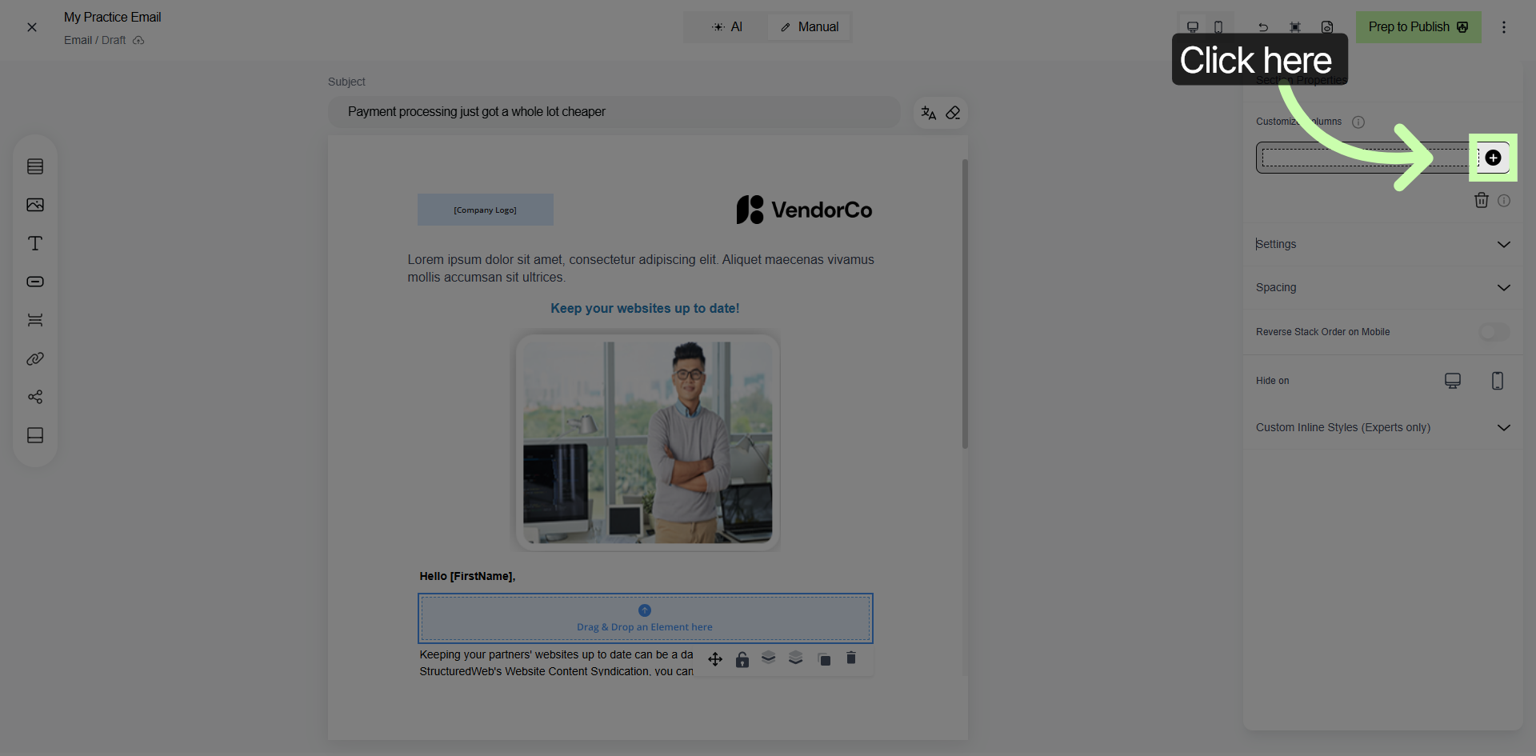This screenshot has width=1536, height=756.
Task: Click the translate icon next to subject
Action: pos(928,113)
